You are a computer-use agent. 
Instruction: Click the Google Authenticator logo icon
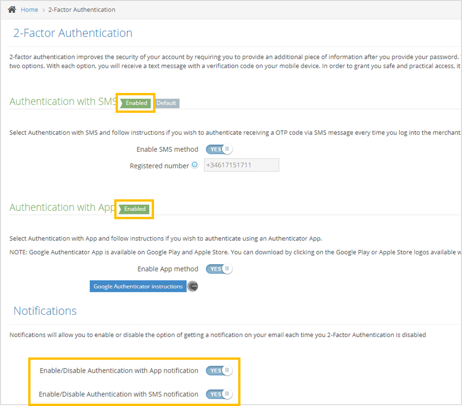(193, 286)
